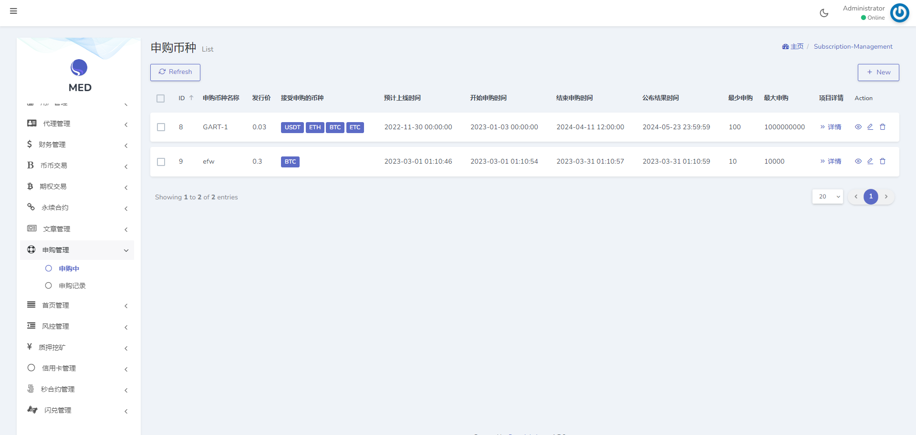
Task: Open the page size dropdown showing 20
Action: point(828,197)
